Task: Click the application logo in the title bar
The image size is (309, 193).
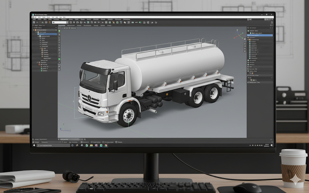Action: [x=33, y=14]
